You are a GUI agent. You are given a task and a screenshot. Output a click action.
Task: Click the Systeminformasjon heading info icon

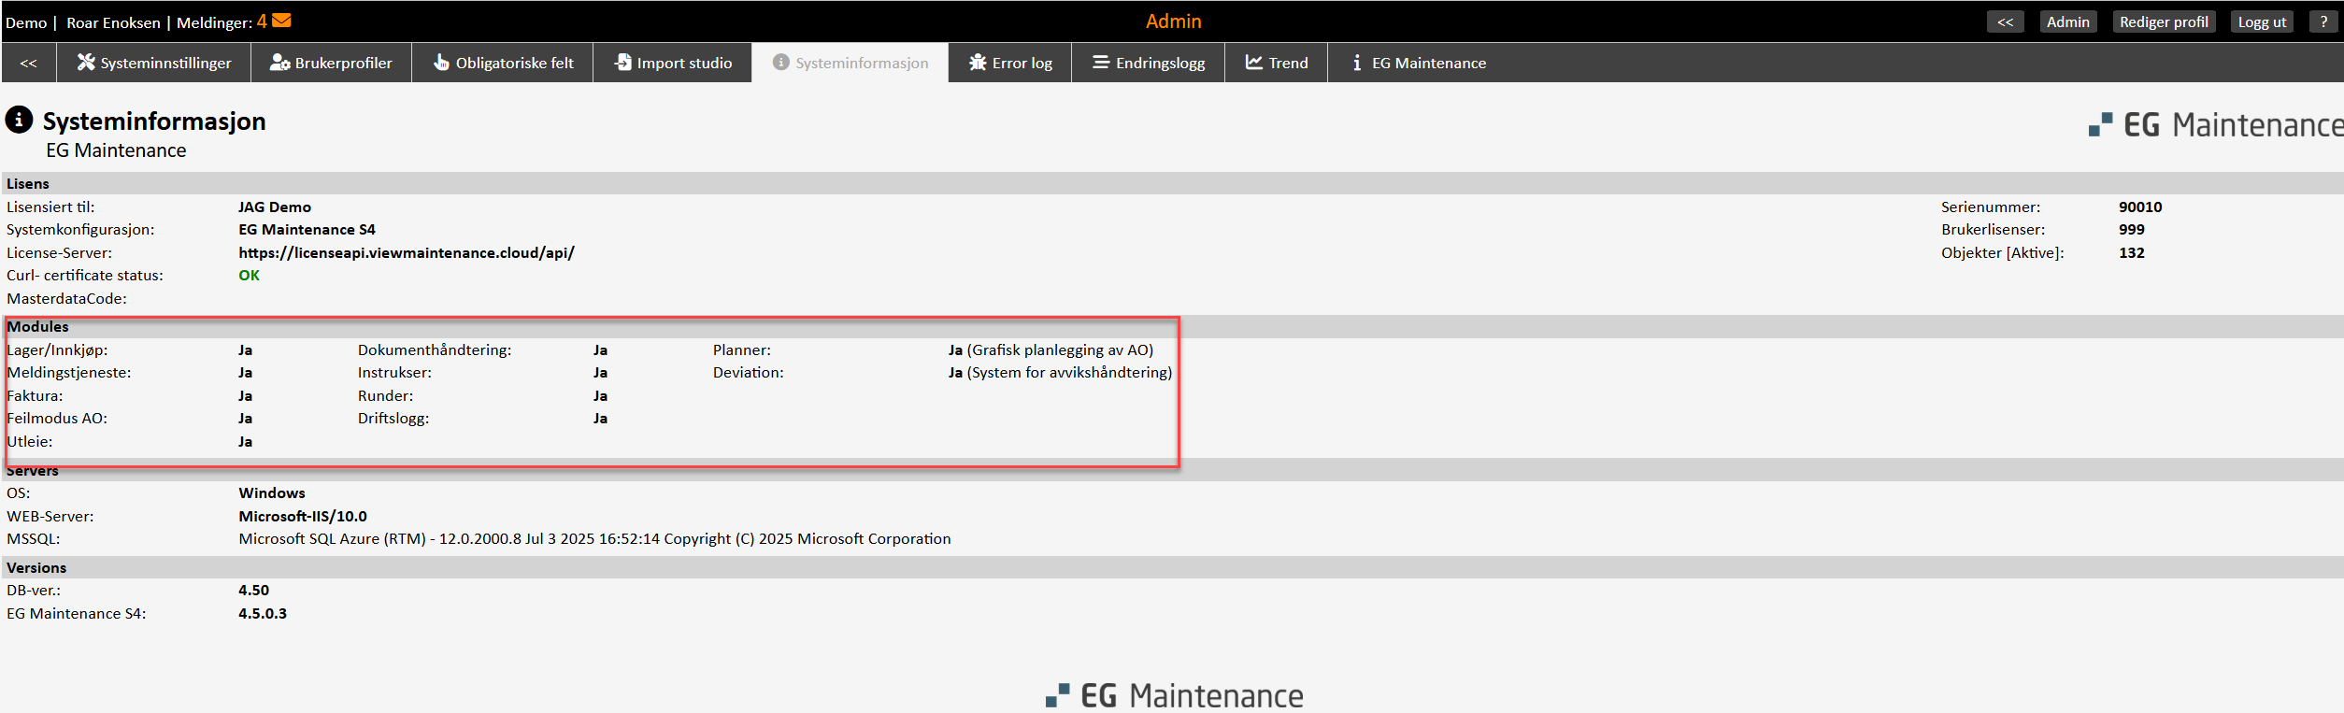click(20, 121)
